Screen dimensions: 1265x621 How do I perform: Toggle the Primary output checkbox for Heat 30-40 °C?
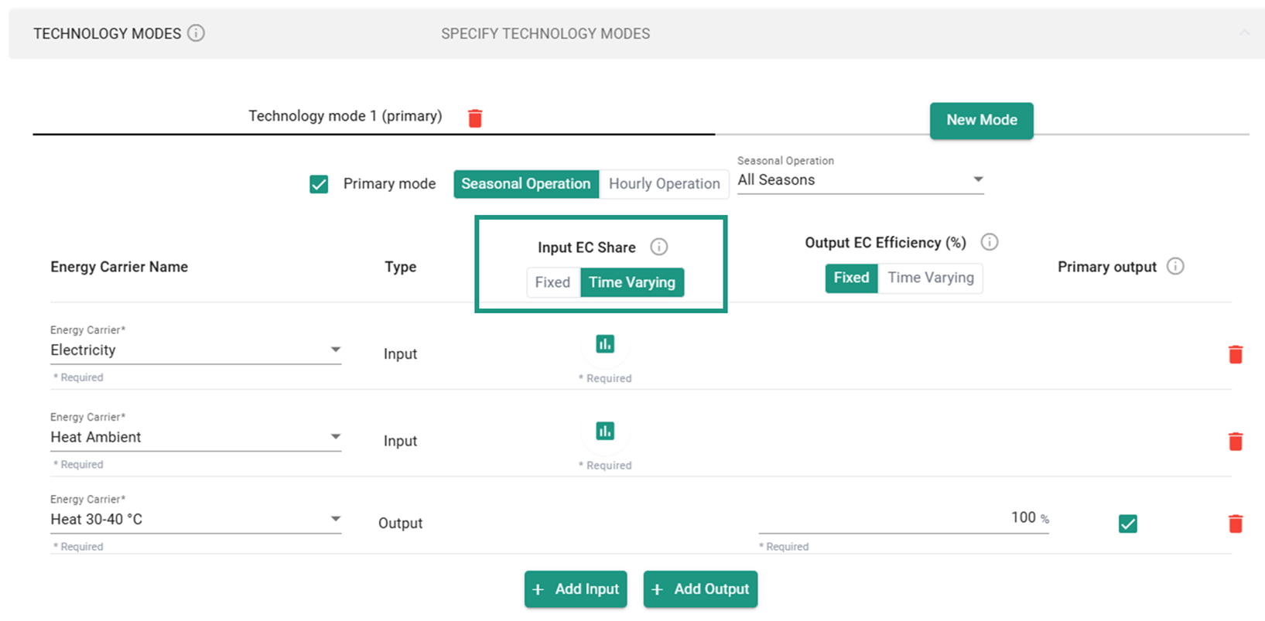pyautogui.click(x=1127, y=524)
